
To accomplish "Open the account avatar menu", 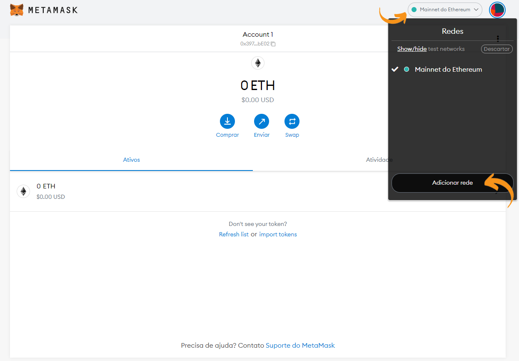I will coord(497,10).
